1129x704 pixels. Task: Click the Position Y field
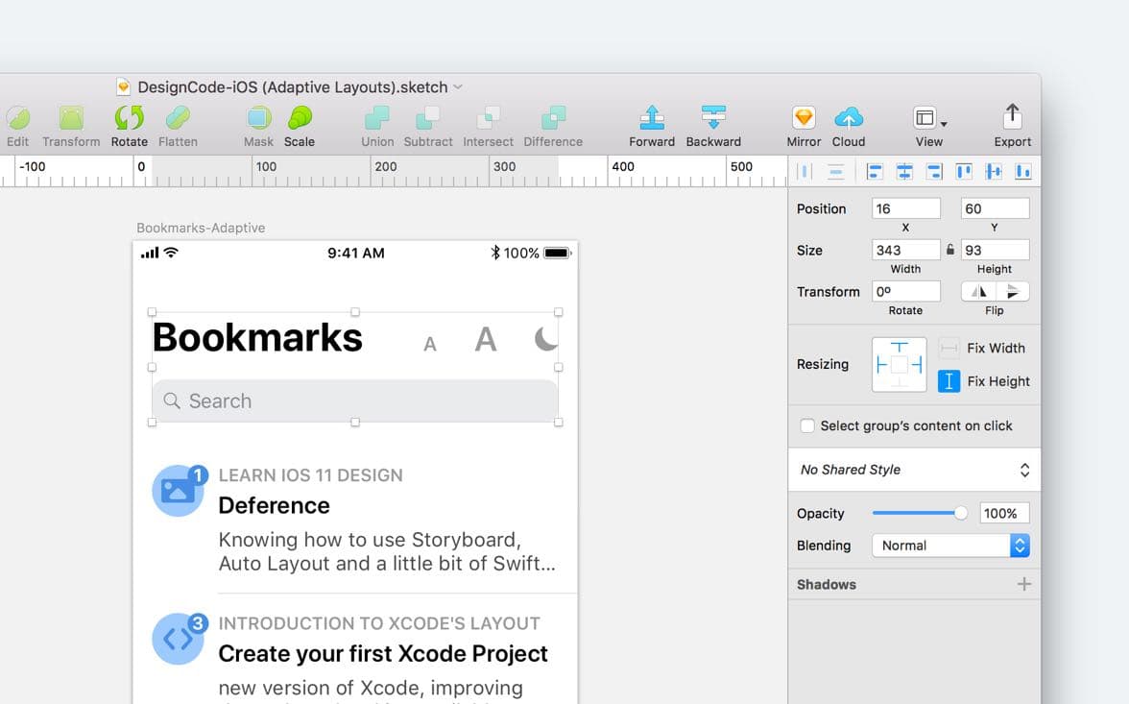995,208
